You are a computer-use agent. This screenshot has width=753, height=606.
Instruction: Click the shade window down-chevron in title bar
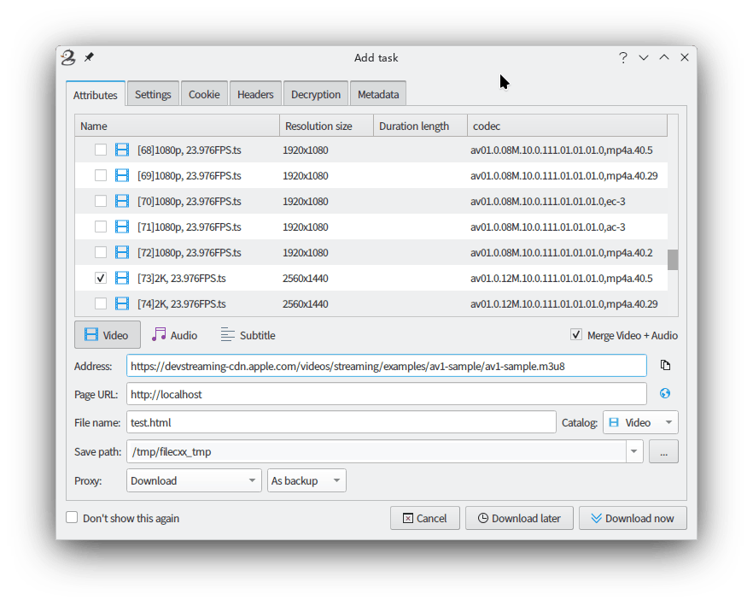644,58
